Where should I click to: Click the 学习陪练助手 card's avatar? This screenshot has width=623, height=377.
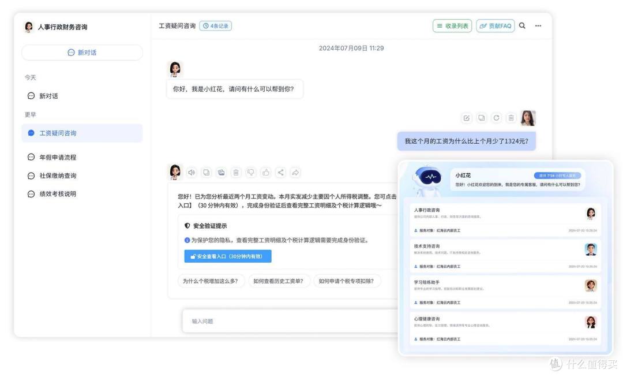591,286
